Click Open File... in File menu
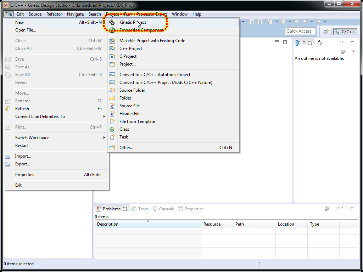Screen dimensions: 363x272 pyautogui.click(x=56, y=30)
